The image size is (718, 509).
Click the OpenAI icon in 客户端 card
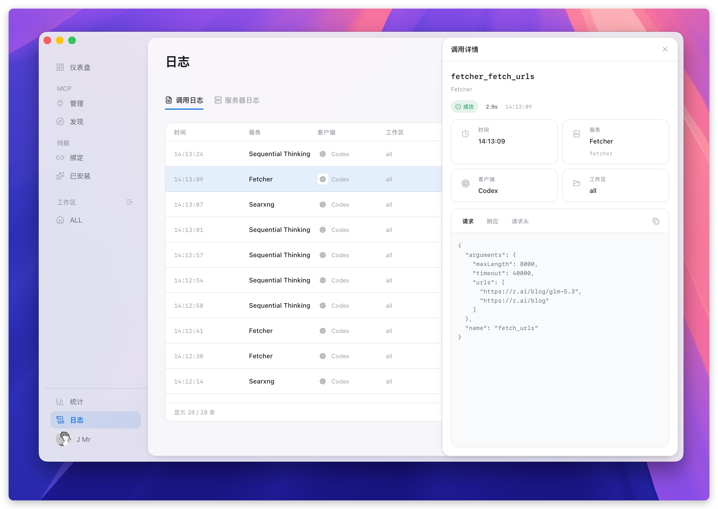(x=465, y=183)
